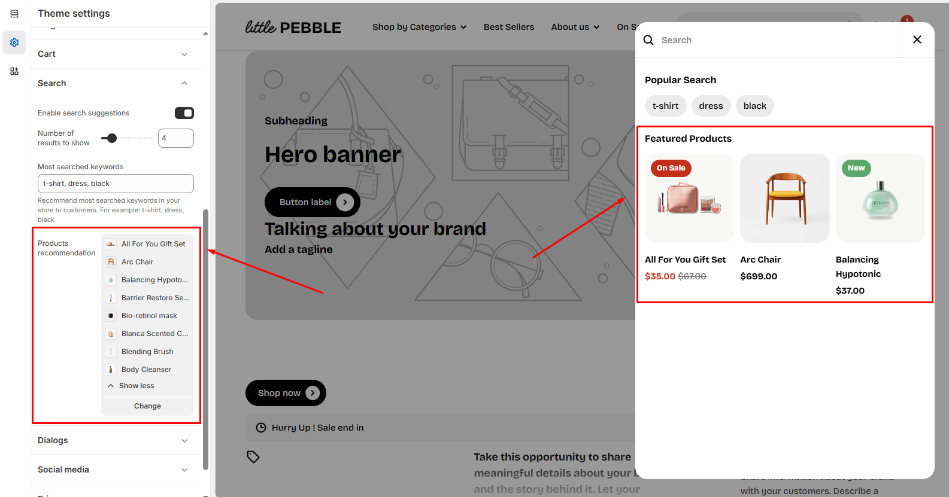Expand the Cart settings section
The image size is (949, 497).
(184, 54)
